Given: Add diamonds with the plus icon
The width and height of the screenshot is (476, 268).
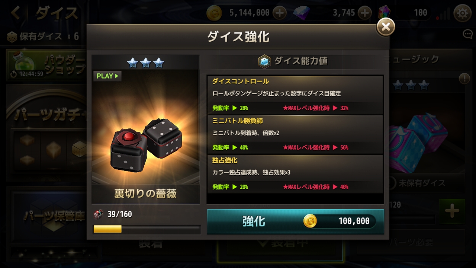Looking at the screenshot, I should pyautogui.click(x=364, y=13).
